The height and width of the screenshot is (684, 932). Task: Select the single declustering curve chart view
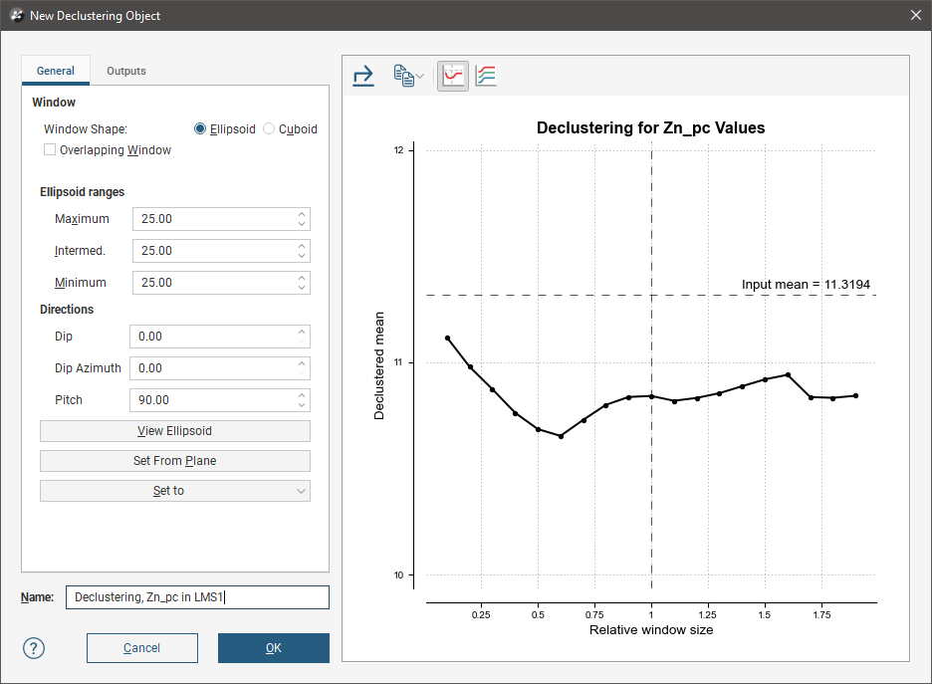point(453,76)
